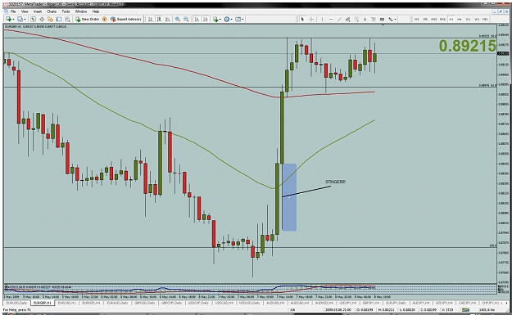The height and width of the screenshot is (315, 512).
Task: Open the View menu
Action: coord(25,11)
